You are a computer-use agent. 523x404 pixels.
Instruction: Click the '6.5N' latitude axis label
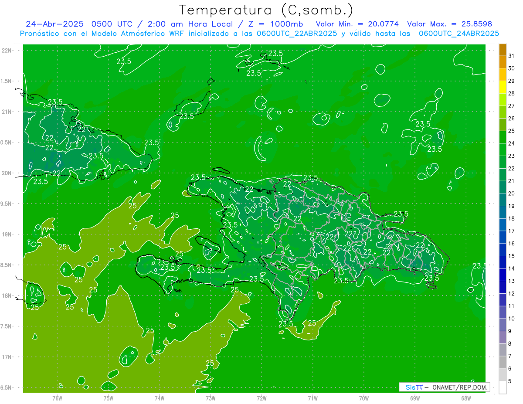[7, 388]
